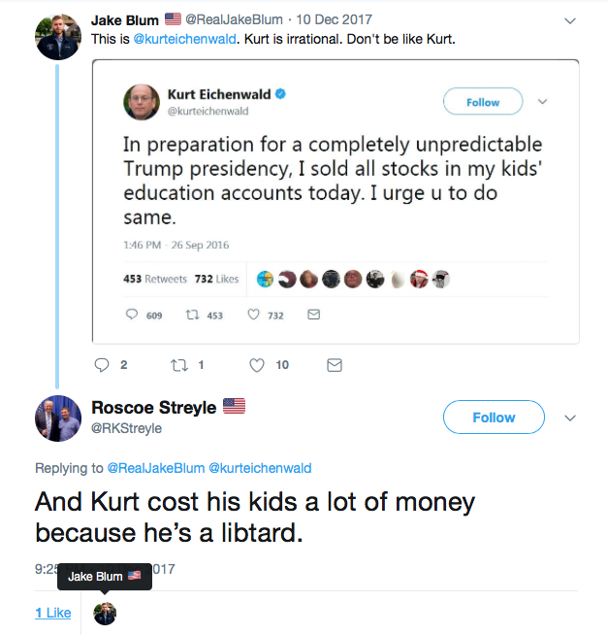608x635 pixels.
Task: Retweet icon inside Kurt Eichenwald's embedded tweet
Action: [x=193, y=315]
